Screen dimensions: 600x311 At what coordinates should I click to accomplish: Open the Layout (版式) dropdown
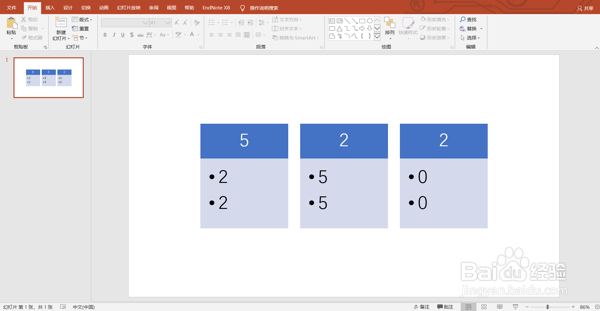82,19
